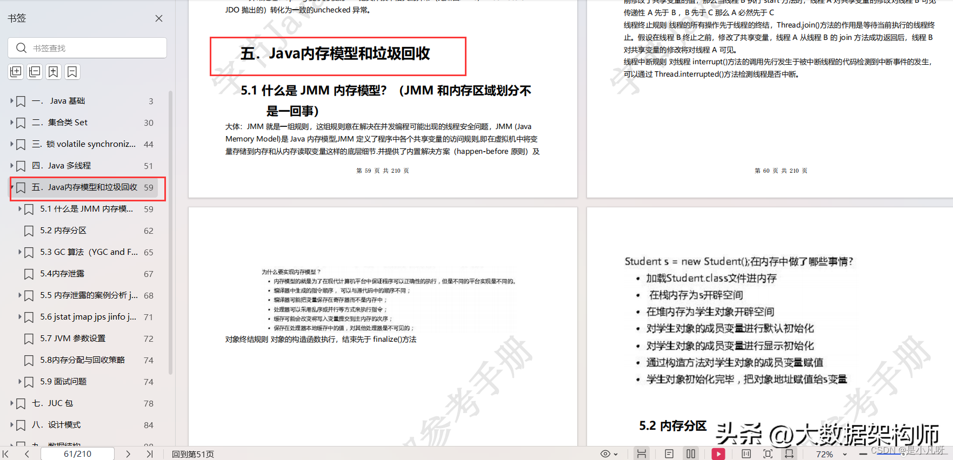Click the fit page icon in the status bar
Image resolution: width=953 pixels, height=460 pixels.
click(747, 454)
